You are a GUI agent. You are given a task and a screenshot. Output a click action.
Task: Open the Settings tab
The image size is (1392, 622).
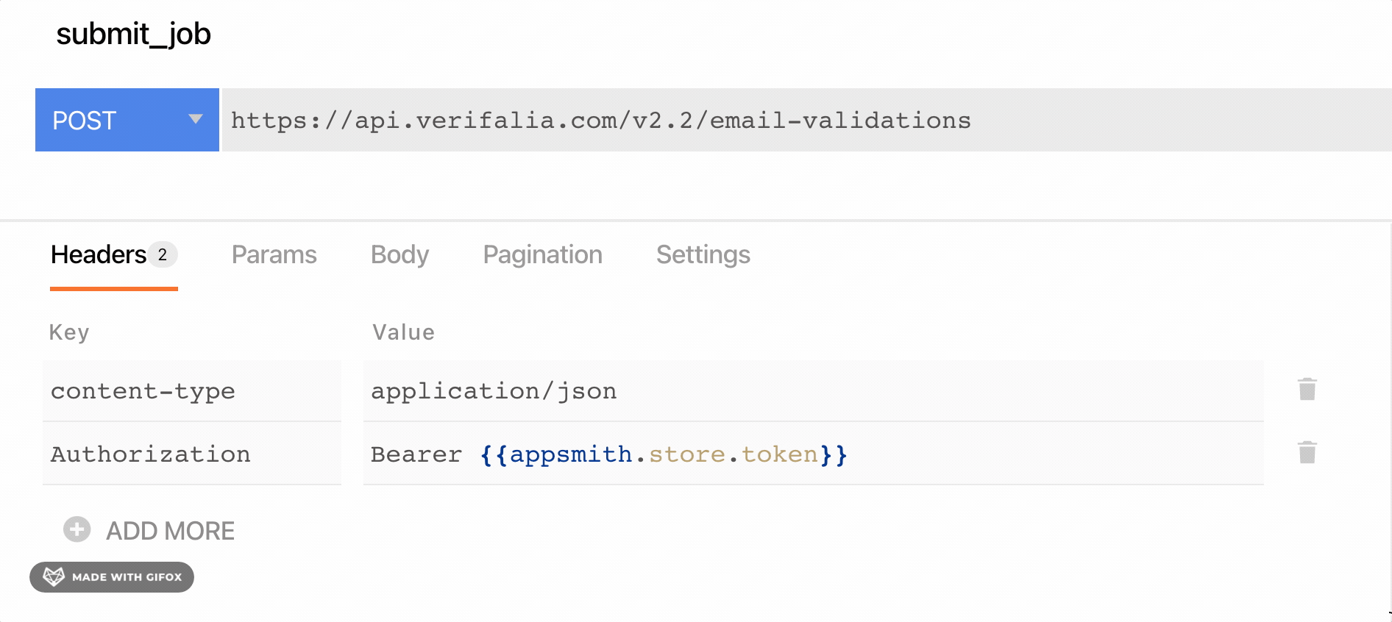coord(703,255)
